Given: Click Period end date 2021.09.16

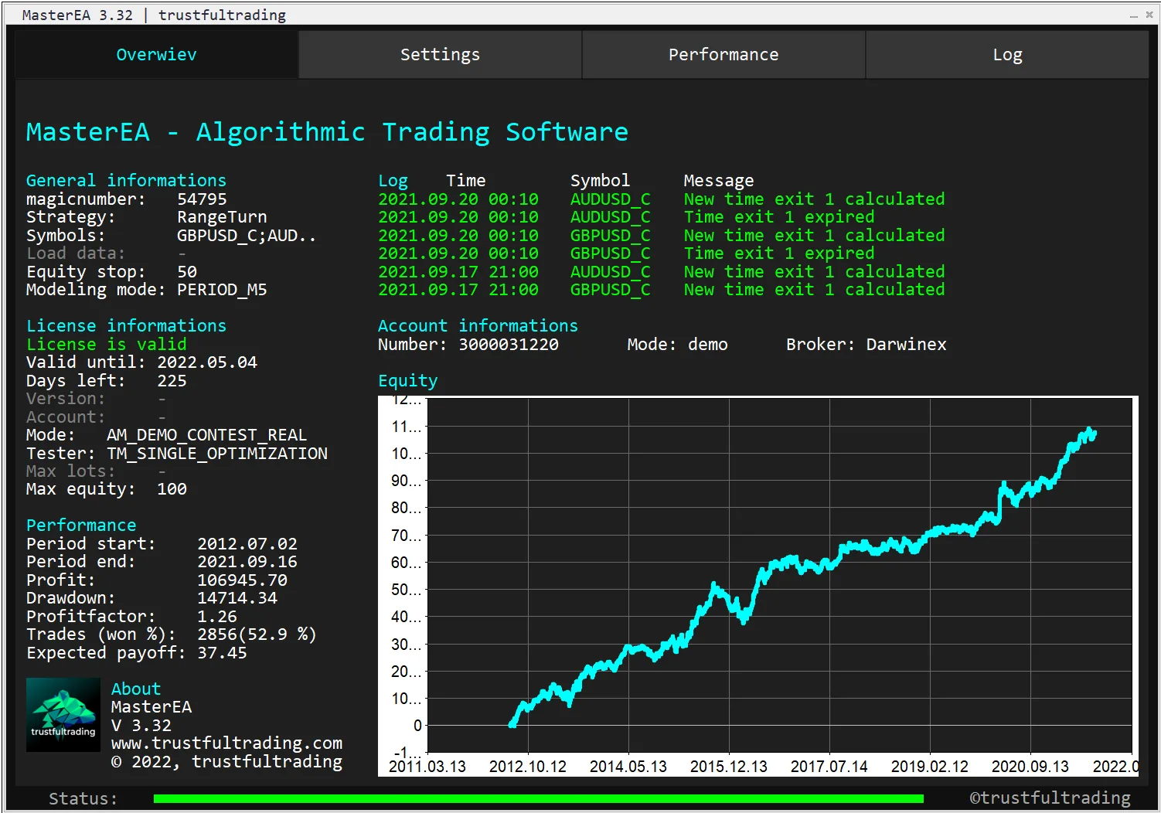Looking at the screenshot, I should tap(247, 562).
